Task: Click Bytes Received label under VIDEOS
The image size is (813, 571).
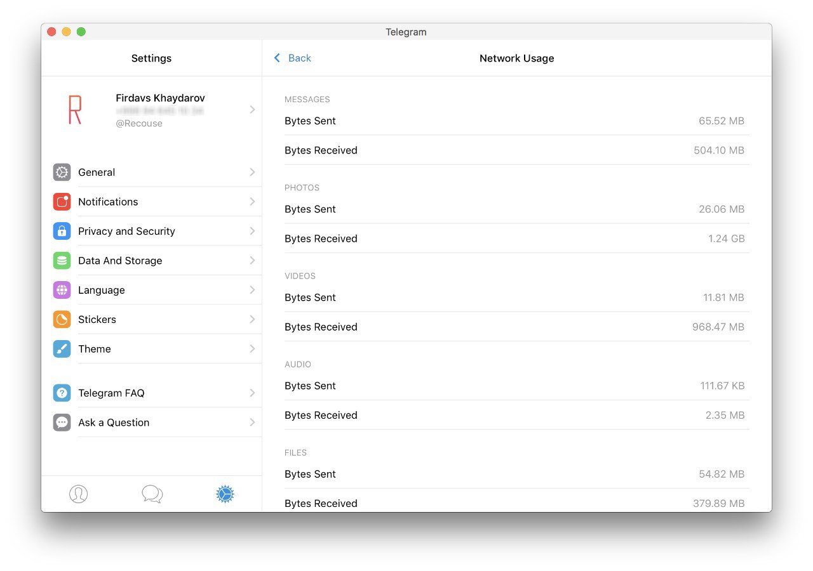Action: point(321,327)
